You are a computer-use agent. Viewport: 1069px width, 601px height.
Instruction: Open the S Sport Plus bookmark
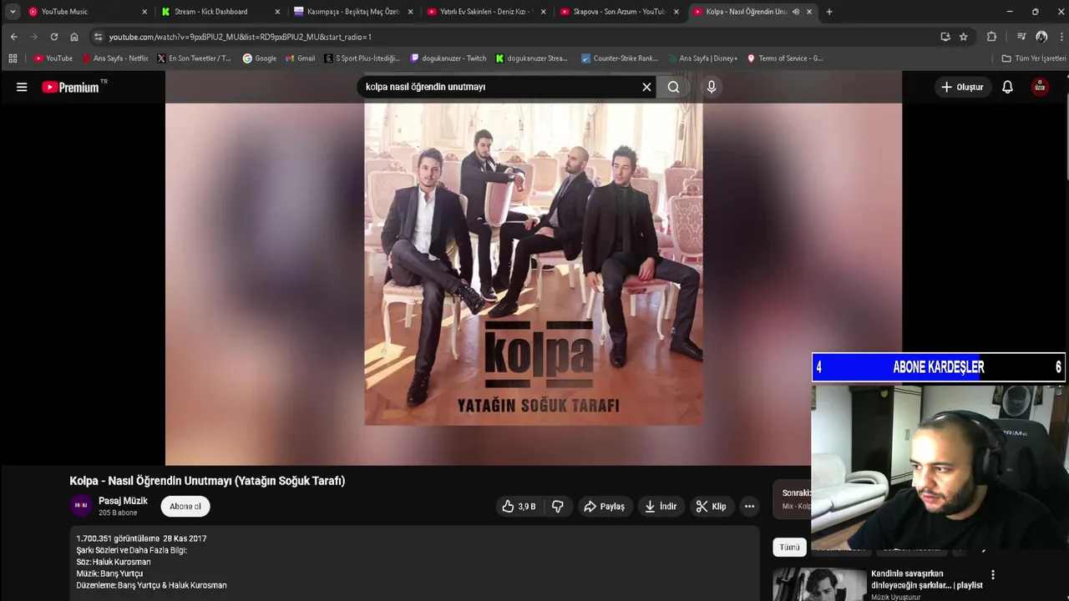tap(362, 58)
